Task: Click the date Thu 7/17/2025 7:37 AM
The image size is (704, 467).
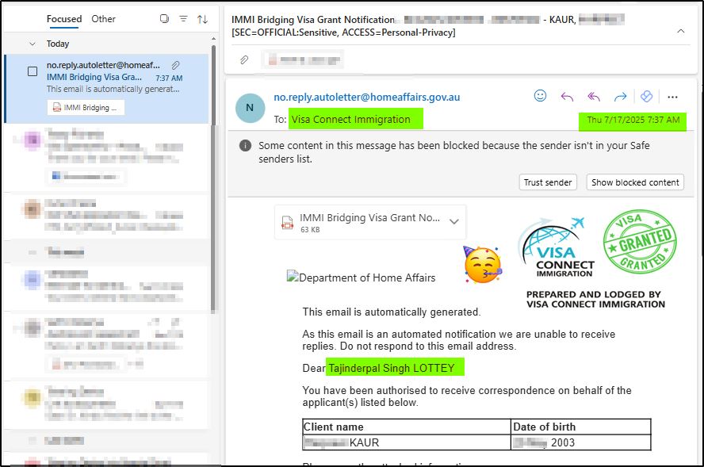Action: [x=633, y=120]
